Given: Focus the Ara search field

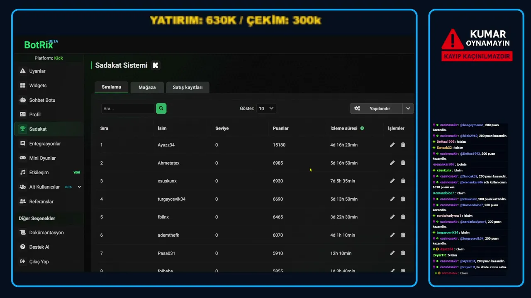Looking at the screenshot, I should (128, 108).
